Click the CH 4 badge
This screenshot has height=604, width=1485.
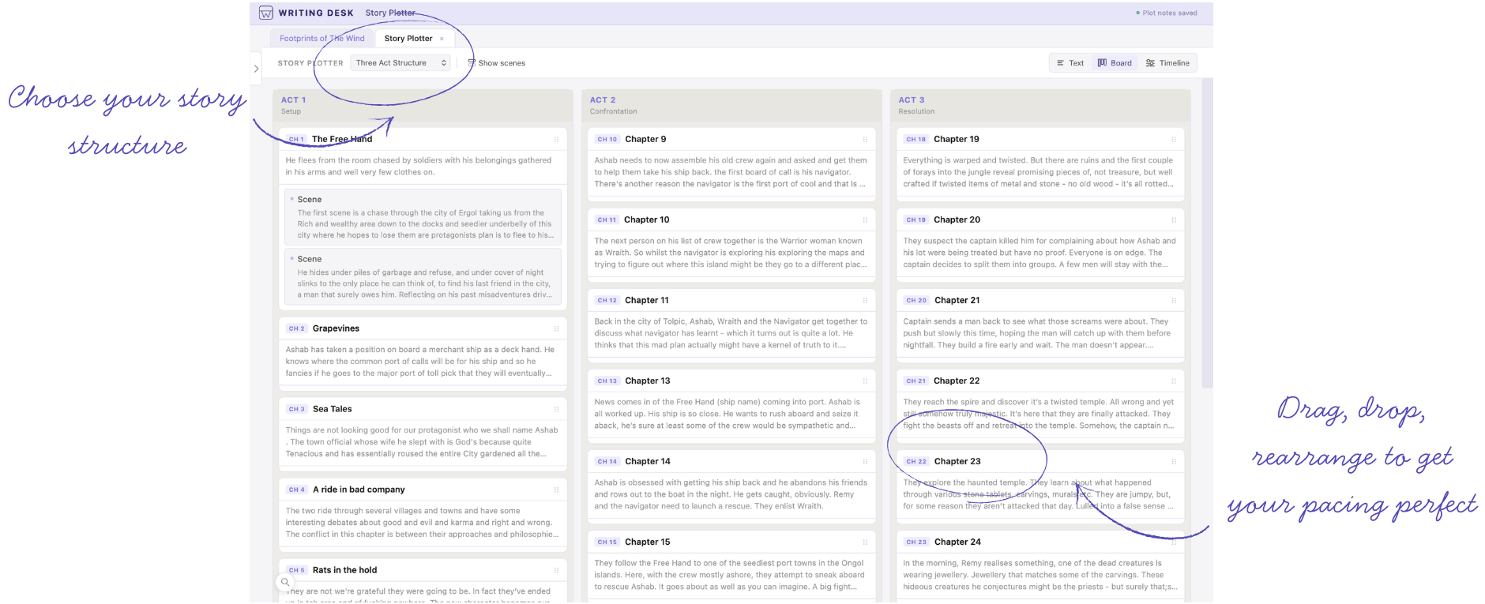click(296, 490)
